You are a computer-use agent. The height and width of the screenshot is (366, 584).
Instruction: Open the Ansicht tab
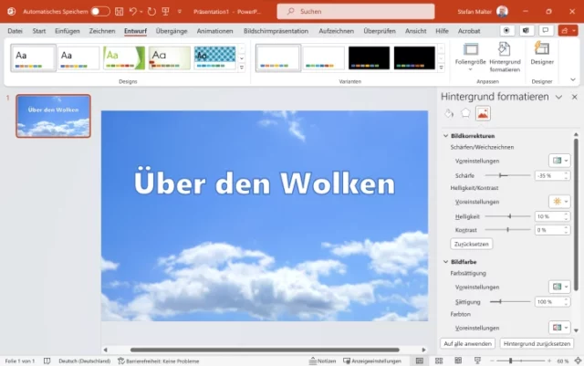pos(416,31)
